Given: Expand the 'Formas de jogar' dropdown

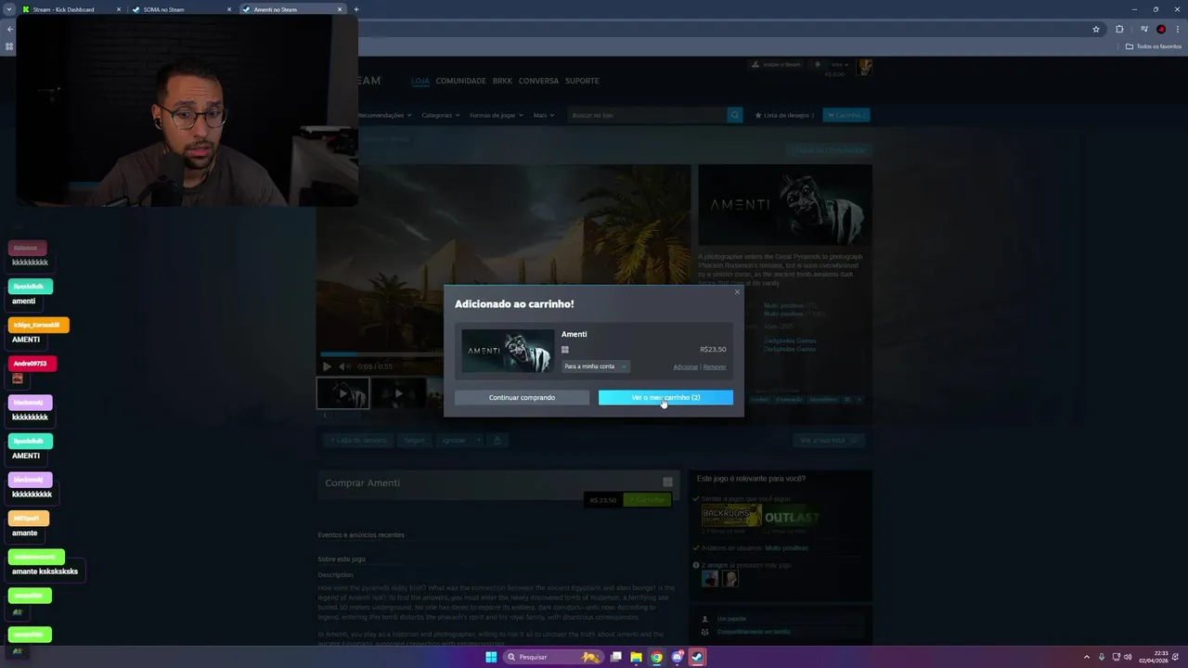Looking at the screenshot, I should tap(496, 115).
